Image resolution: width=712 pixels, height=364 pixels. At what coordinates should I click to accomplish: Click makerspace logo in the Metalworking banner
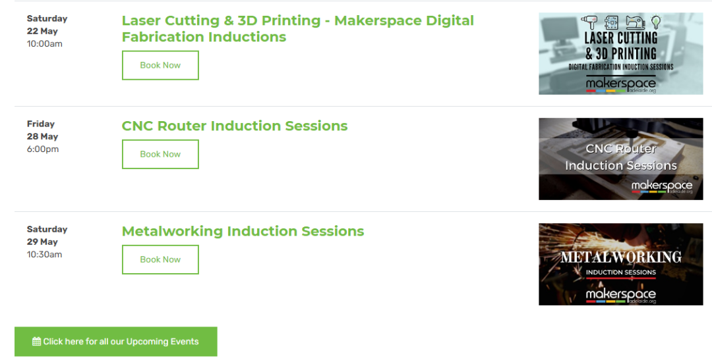(621, 296)
